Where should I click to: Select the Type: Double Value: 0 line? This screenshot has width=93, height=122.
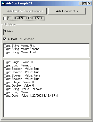(x=19, y=86)
